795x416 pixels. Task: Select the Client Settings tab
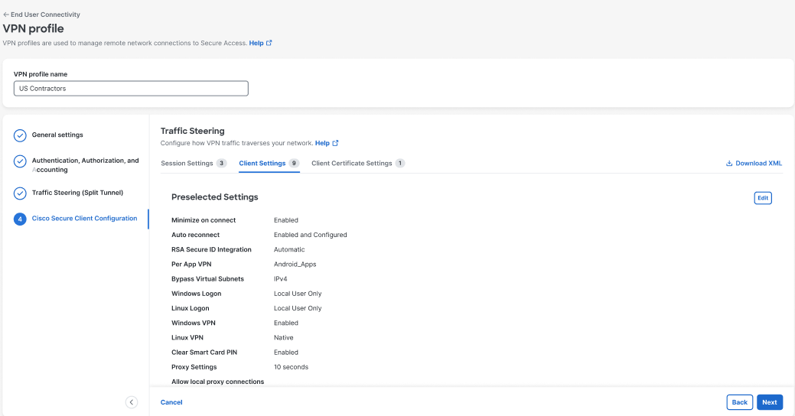(x=262, y=163)
